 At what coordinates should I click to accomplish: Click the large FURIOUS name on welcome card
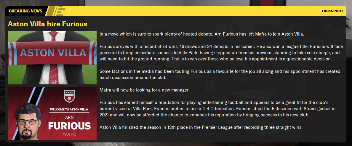click(x=69, y=126)
